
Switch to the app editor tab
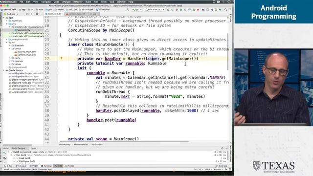93,14
